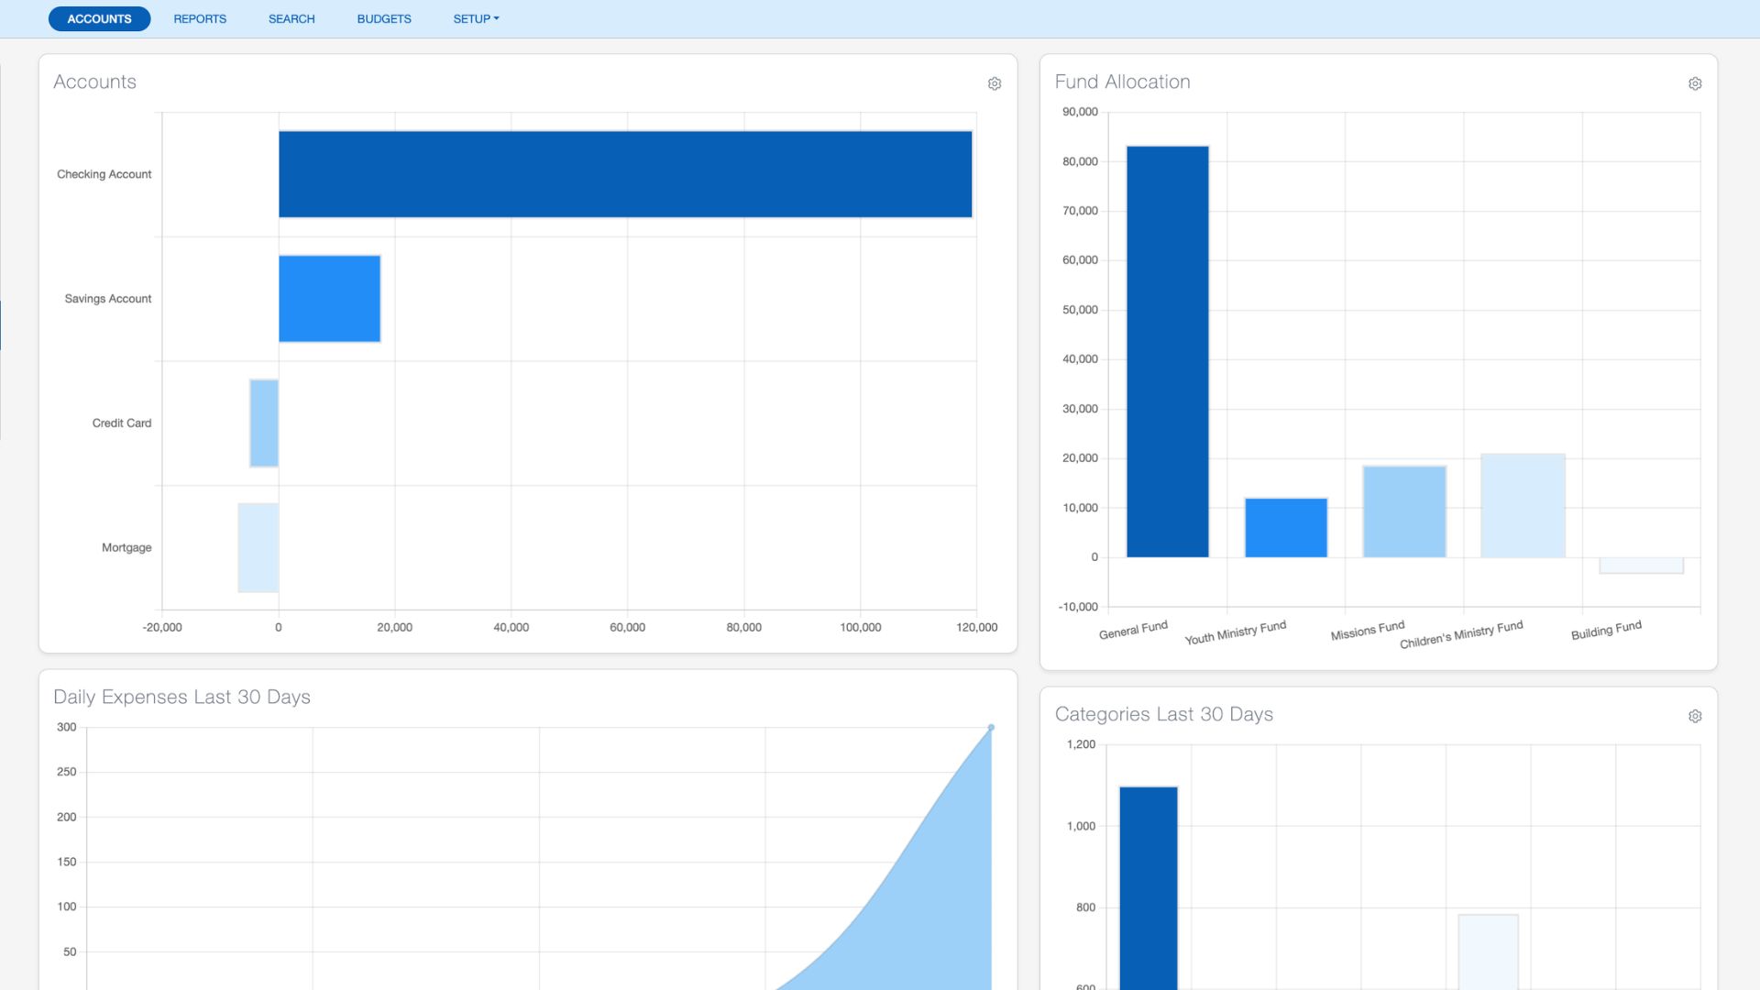1760x990 pixels.
Task: Click the 'Daily Expenses Last 30 Days' title
Action: [181, 697]
